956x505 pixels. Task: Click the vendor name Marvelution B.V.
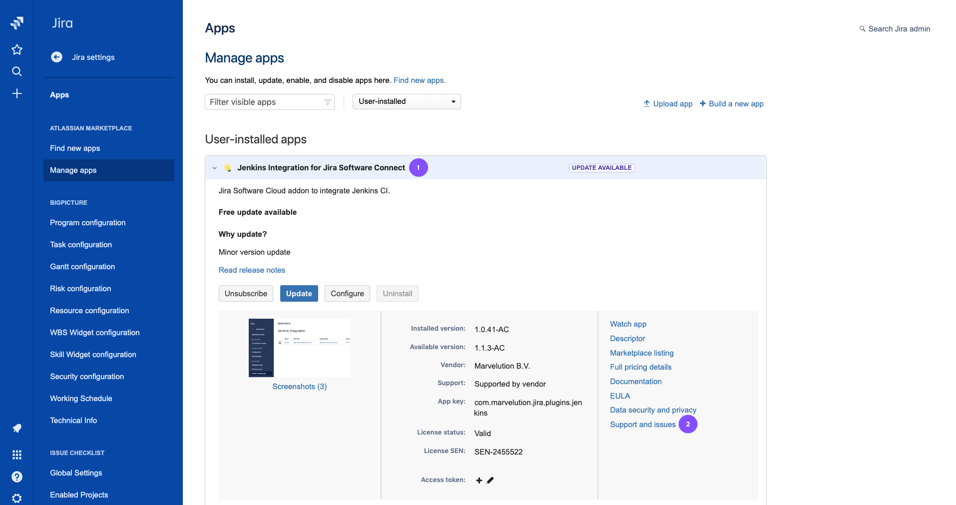502,366
